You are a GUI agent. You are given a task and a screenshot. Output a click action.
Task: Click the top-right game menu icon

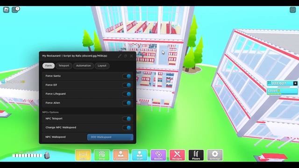pyautogui.click(x=292, y=10)
